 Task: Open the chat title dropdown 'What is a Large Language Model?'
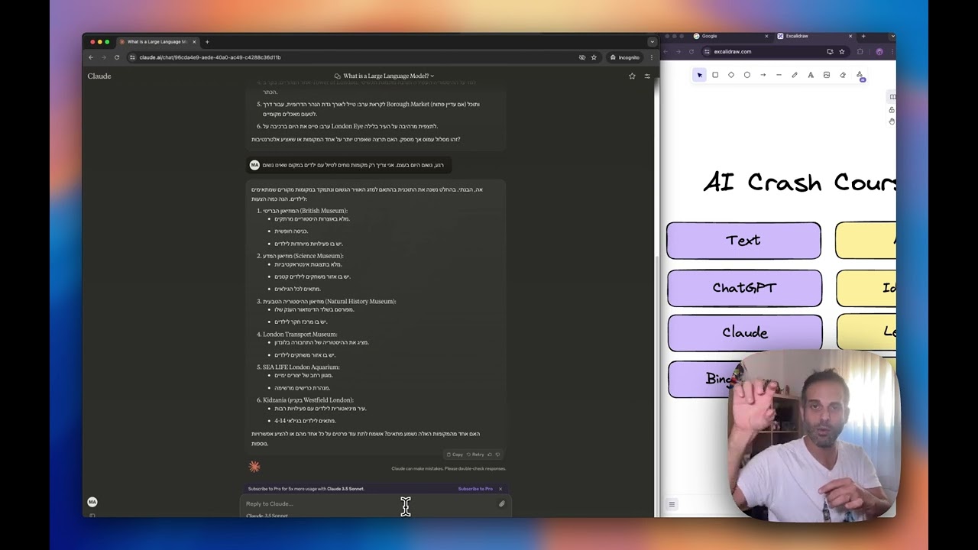(x=385, y=76)
